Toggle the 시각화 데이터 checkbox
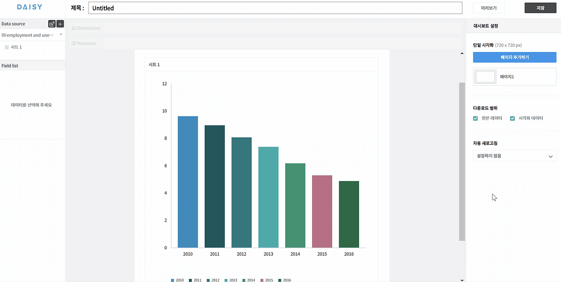Viewport: 561px width, 282px height. click(512, 118)
